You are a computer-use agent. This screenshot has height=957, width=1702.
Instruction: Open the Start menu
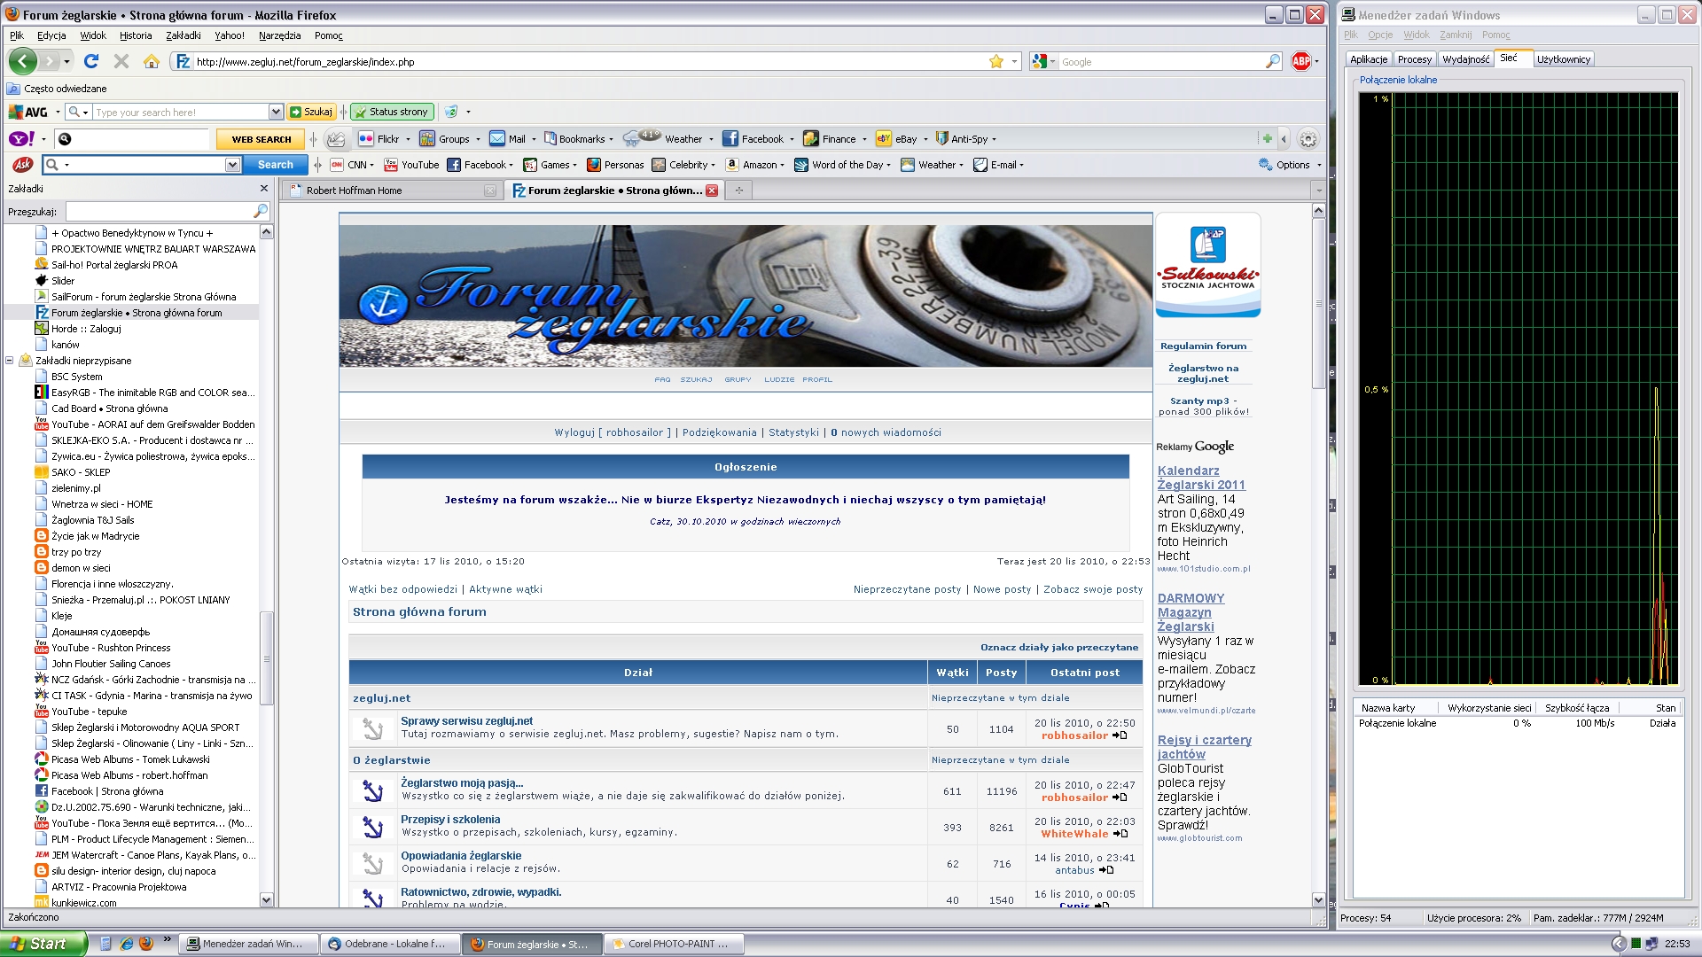tap(43, 944)
